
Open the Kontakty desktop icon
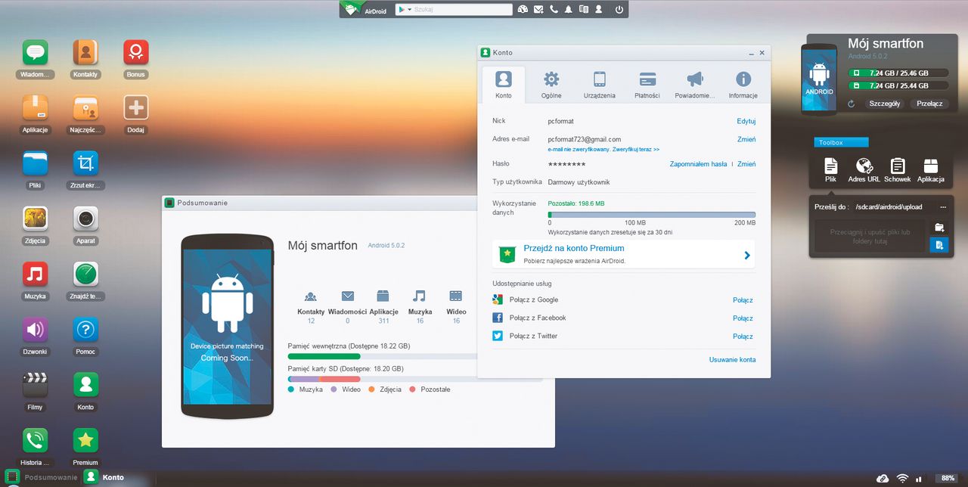(85, 52)
